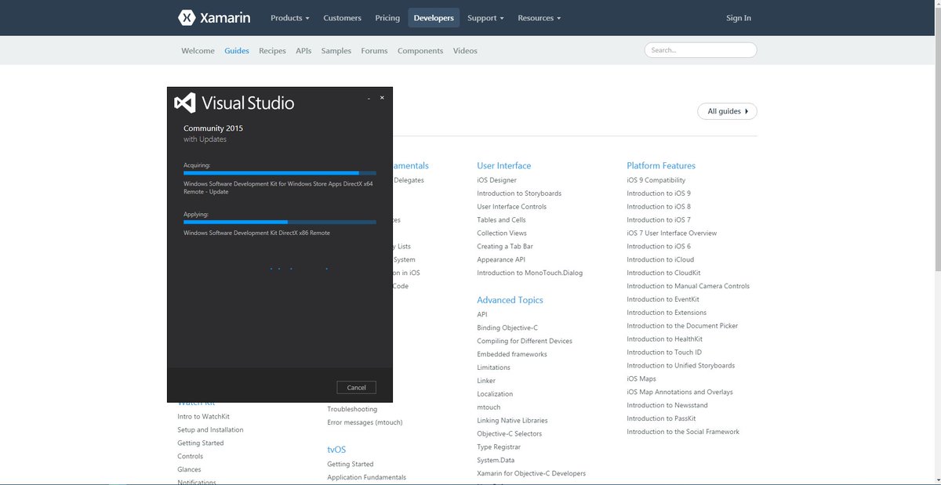Open Setup and Installation link

210,430
